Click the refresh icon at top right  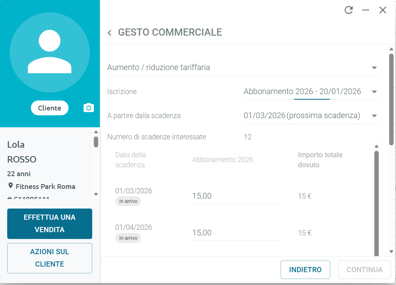349,10
